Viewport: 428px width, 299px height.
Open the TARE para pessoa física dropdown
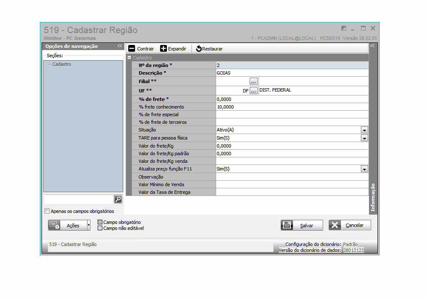pyautogui.click(x=364, y=138)
